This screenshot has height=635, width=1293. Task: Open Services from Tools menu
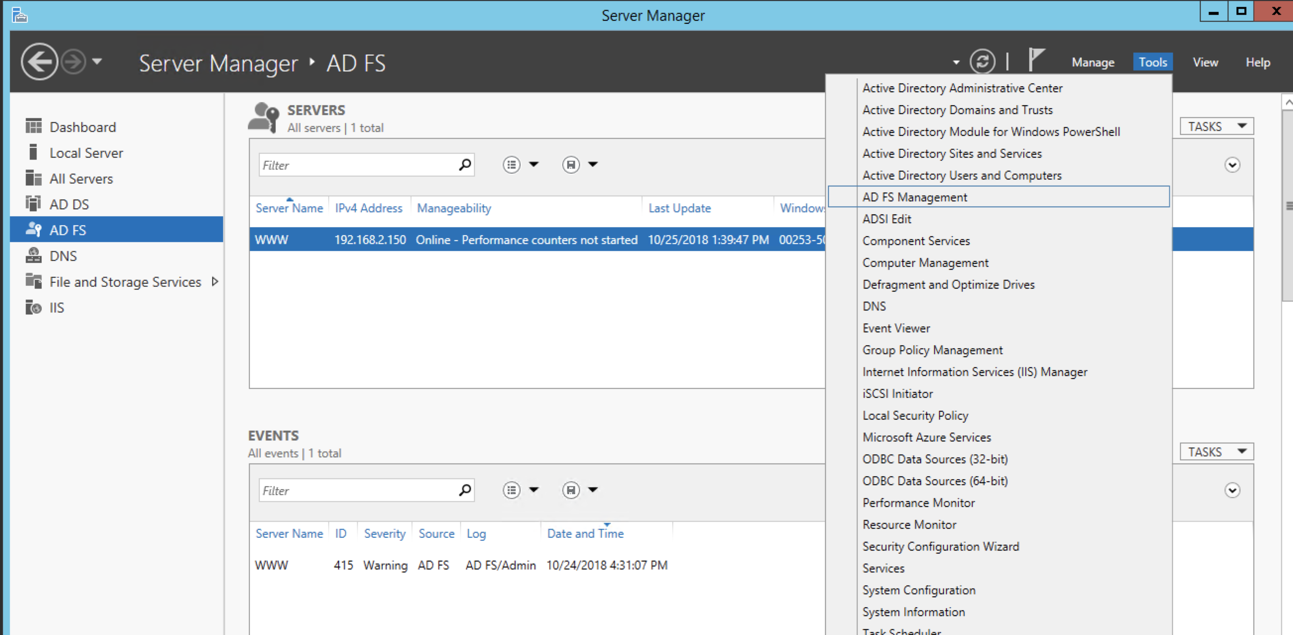(883, 568)
